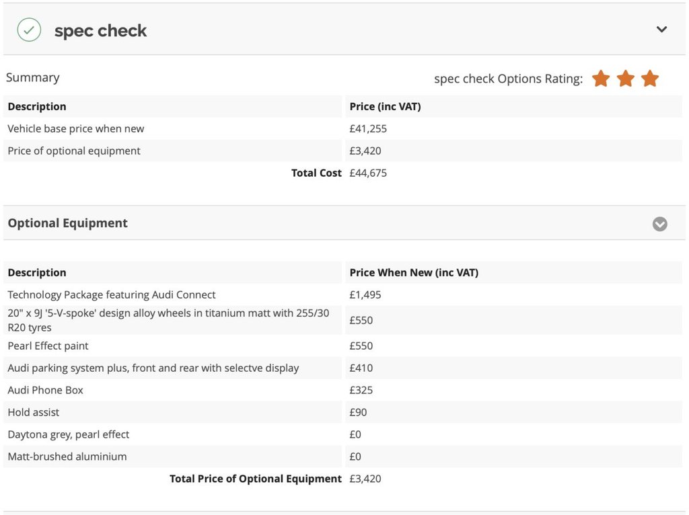Click 'Audi Phone Box' row
Viewport: 689px width, 515px height.
point(342,391)
